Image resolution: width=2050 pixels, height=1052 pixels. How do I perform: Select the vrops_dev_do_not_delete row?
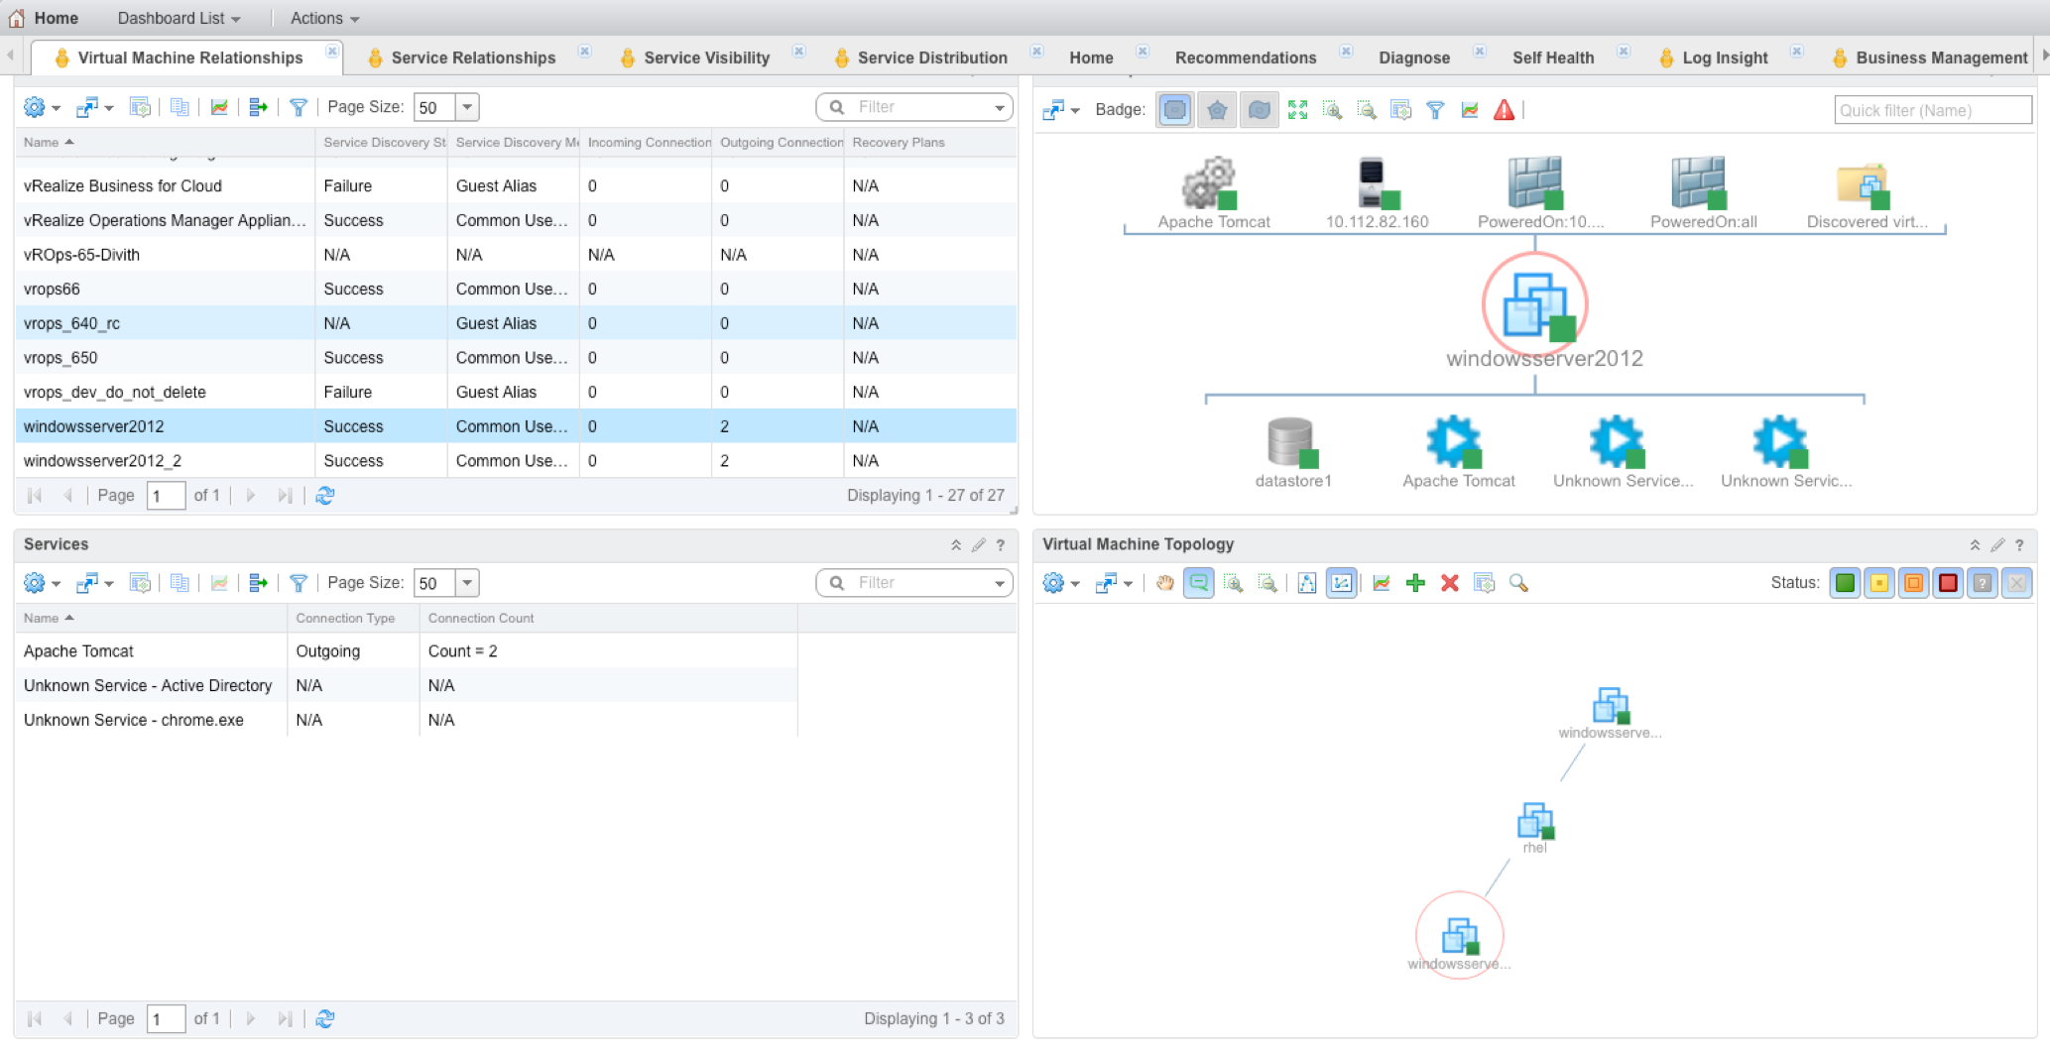pyautogui.click(x=115, y=392)
